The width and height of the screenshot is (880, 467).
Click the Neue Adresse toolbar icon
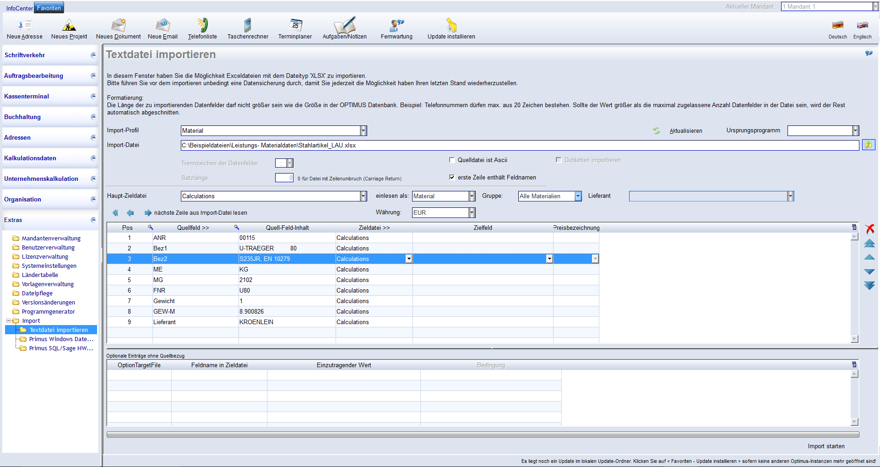pos(24,26)
